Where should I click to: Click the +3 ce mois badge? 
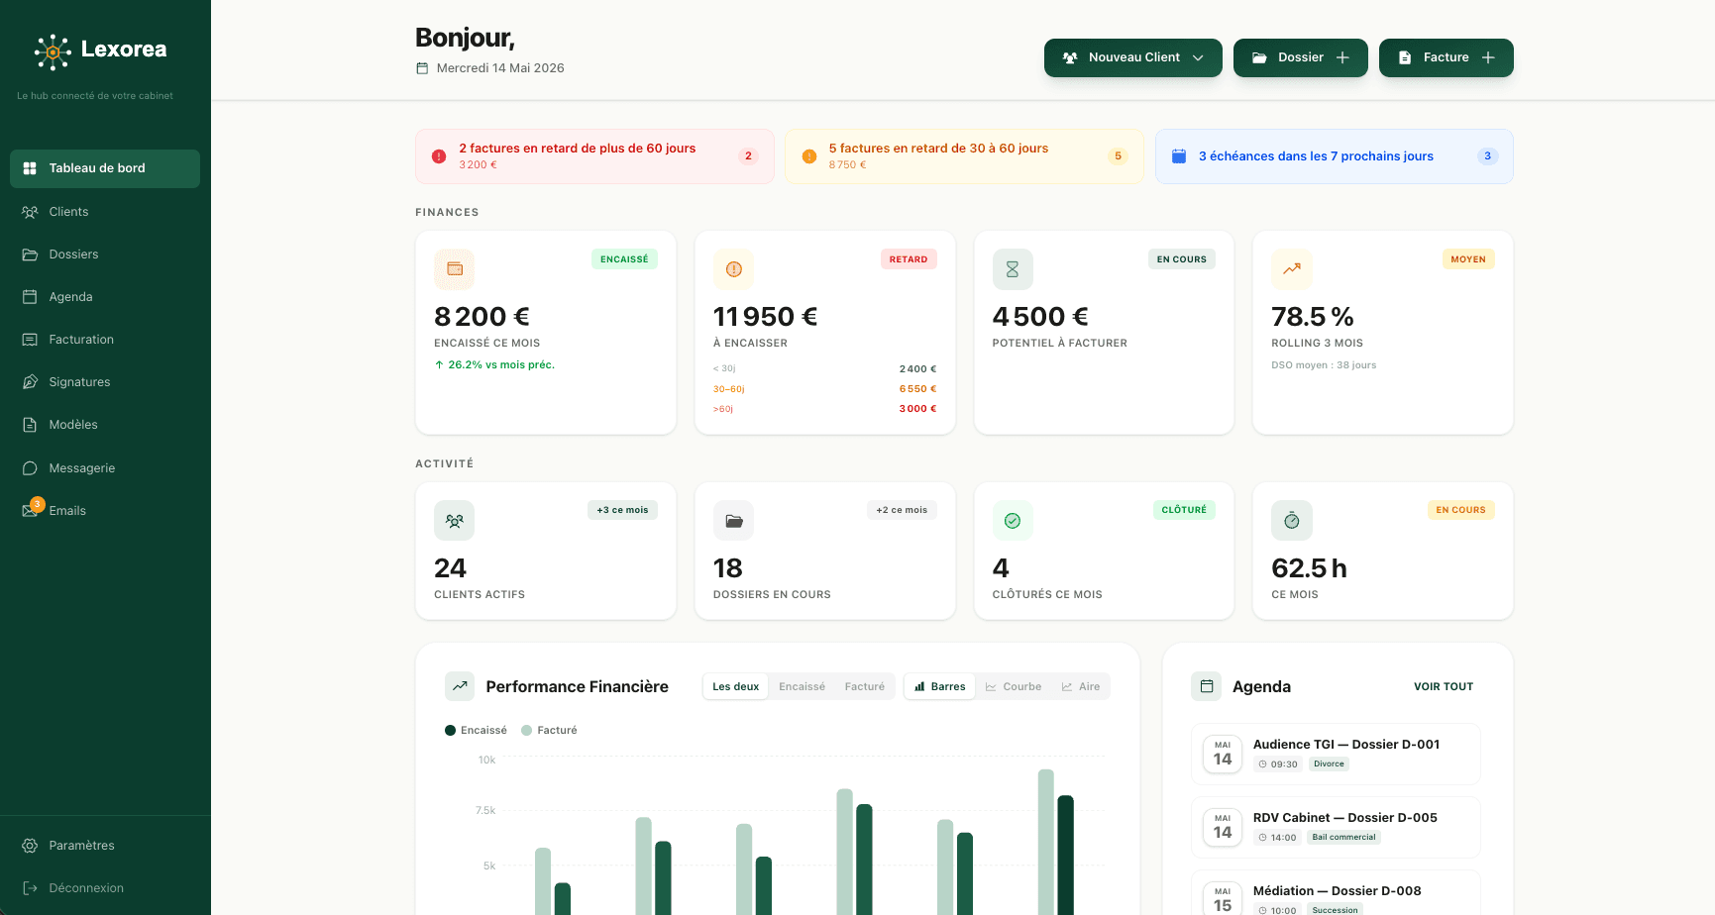622,511
